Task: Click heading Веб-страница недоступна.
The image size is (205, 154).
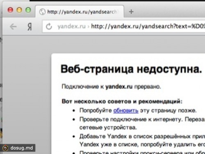Action: [131, 69]
